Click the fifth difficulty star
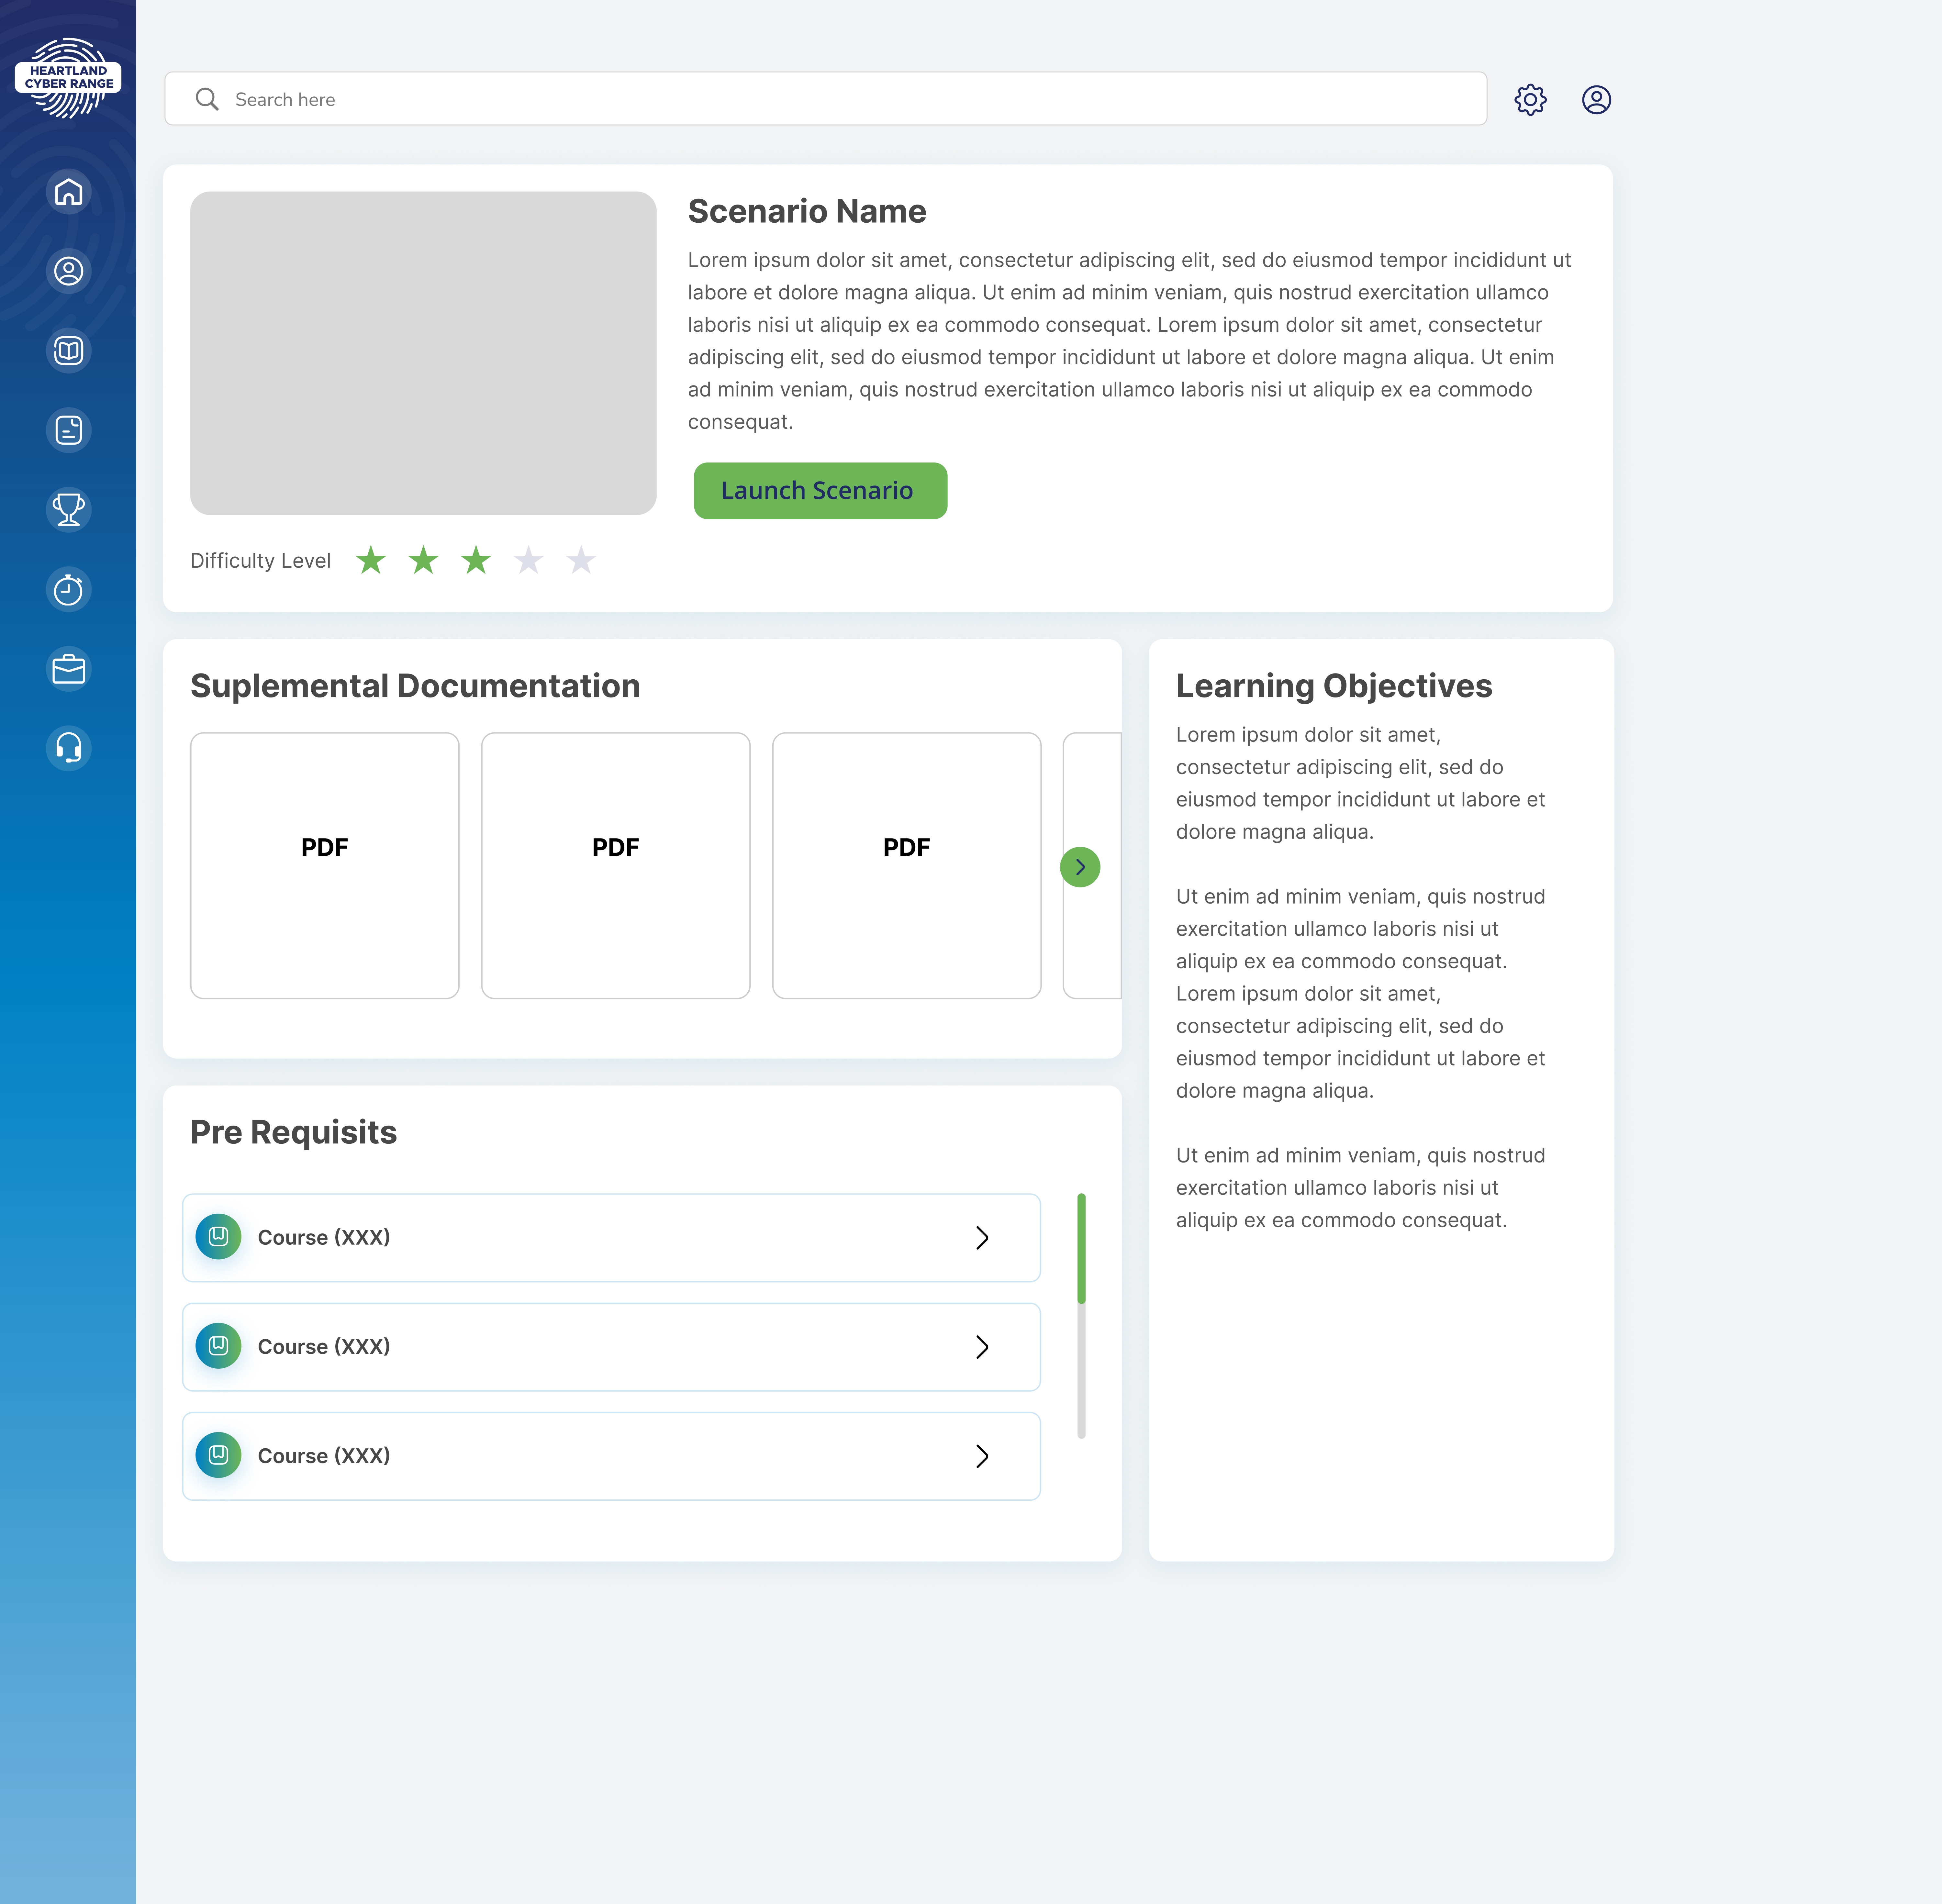 pyautogui.click(x=581, y=560)
